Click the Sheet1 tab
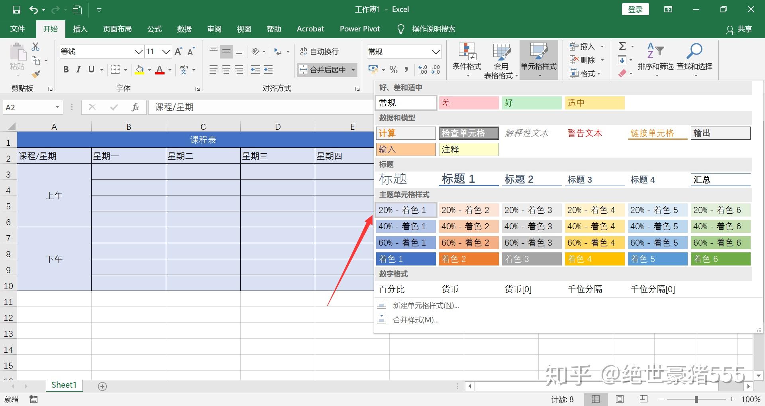Viewport: 765px width, 406px height. 64,385
